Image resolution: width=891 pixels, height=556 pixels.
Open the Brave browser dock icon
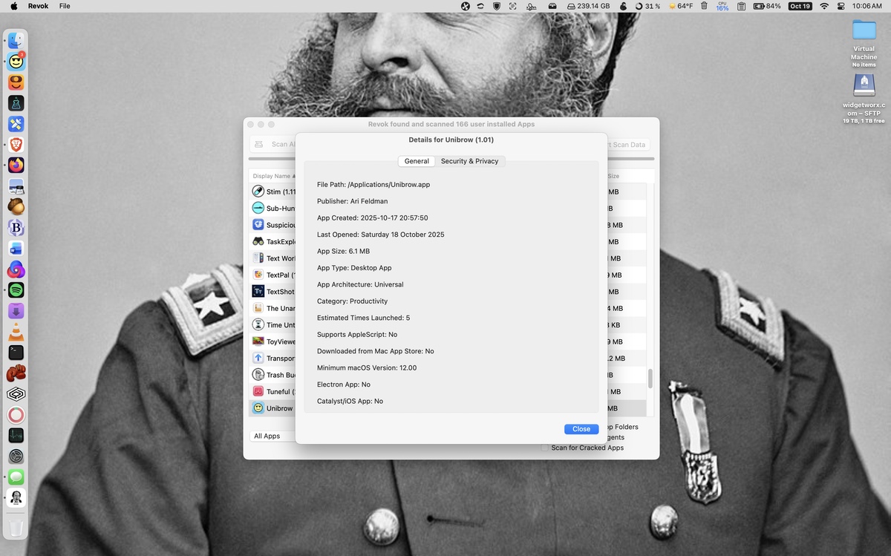click(16, 145)
